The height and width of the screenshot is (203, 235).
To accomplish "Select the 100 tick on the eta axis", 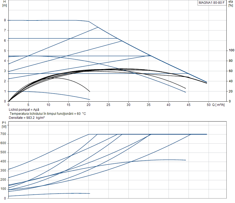I will click(x=232, y=51).
